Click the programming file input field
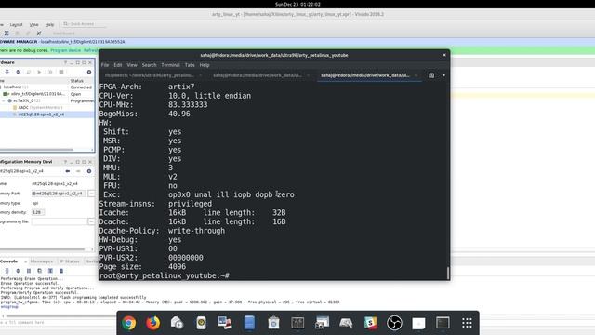The width and height of the screenshot is (595, 335). 59,221
